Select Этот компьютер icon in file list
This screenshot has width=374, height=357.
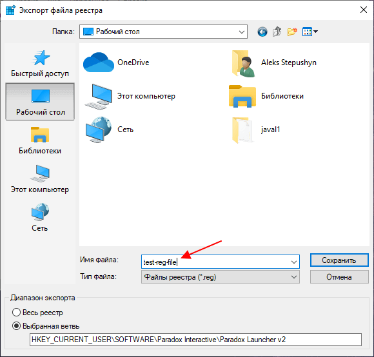click(99, 97)
